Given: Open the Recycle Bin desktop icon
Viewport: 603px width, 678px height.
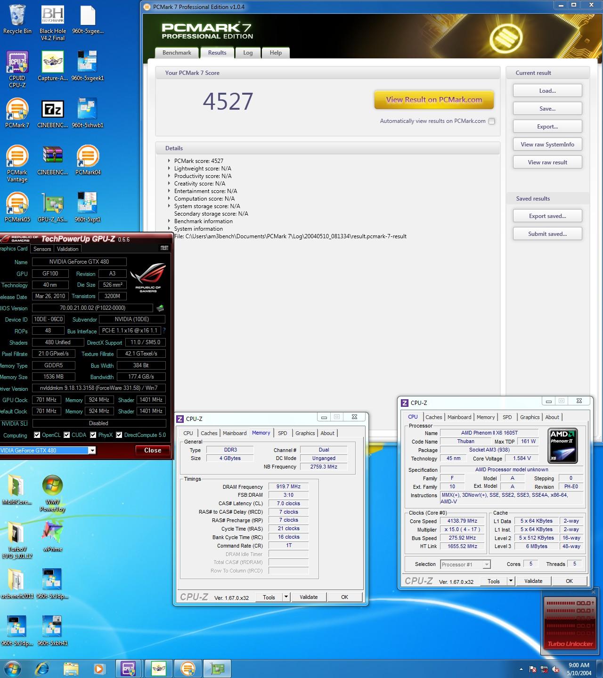Looking at the screenshot, I should pos(17,19).
